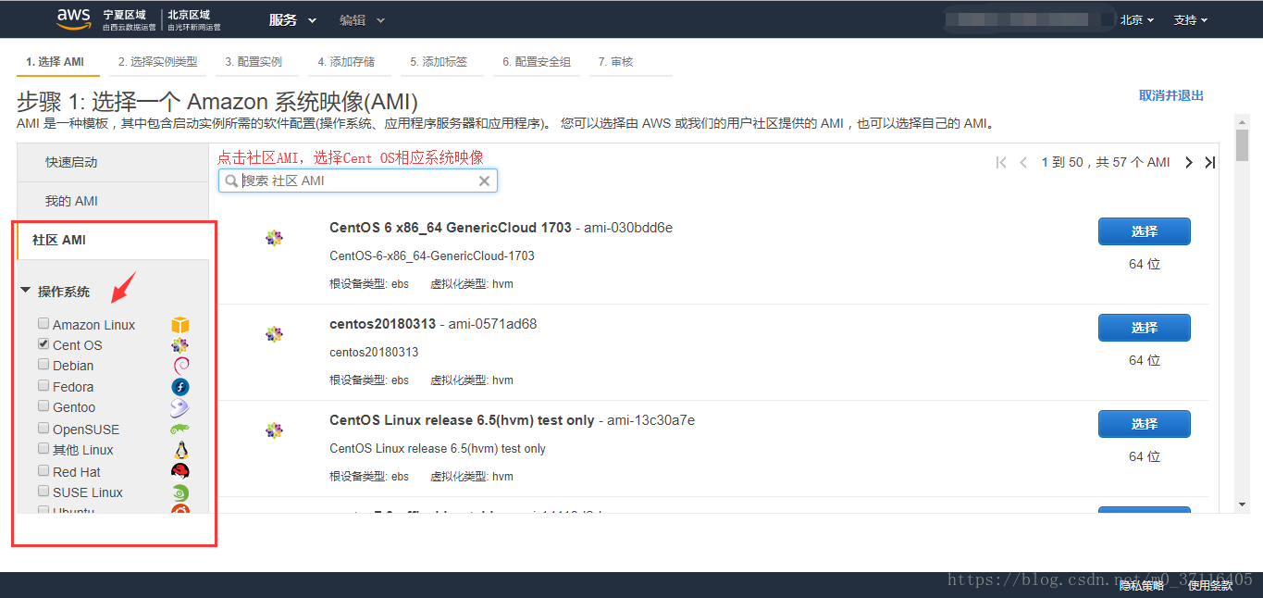Viewport: 1263px width, 598px height.
Task: Click the OpenSUSE chameleon icon
Action: (180, 430)
